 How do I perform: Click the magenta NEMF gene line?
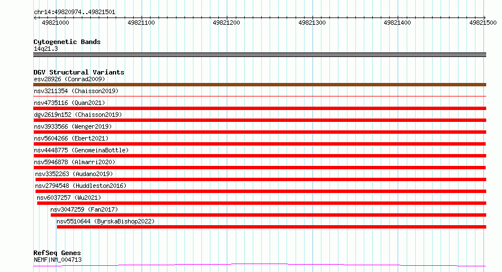coord(259,265)
